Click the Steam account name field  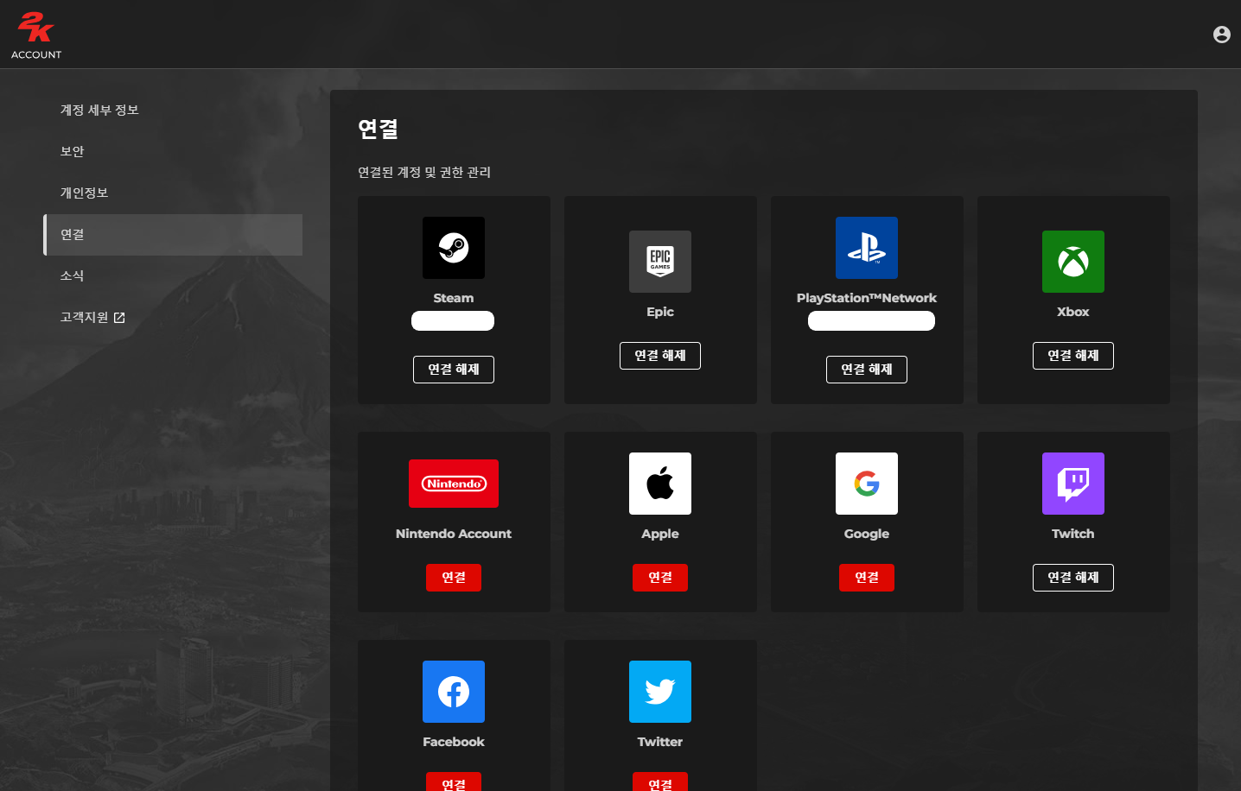pos(453,321)
